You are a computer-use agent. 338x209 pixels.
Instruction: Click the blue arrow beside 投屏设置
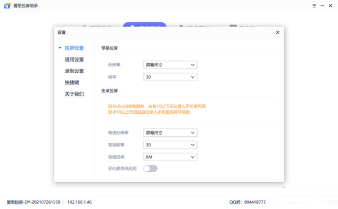pos(60,48)
